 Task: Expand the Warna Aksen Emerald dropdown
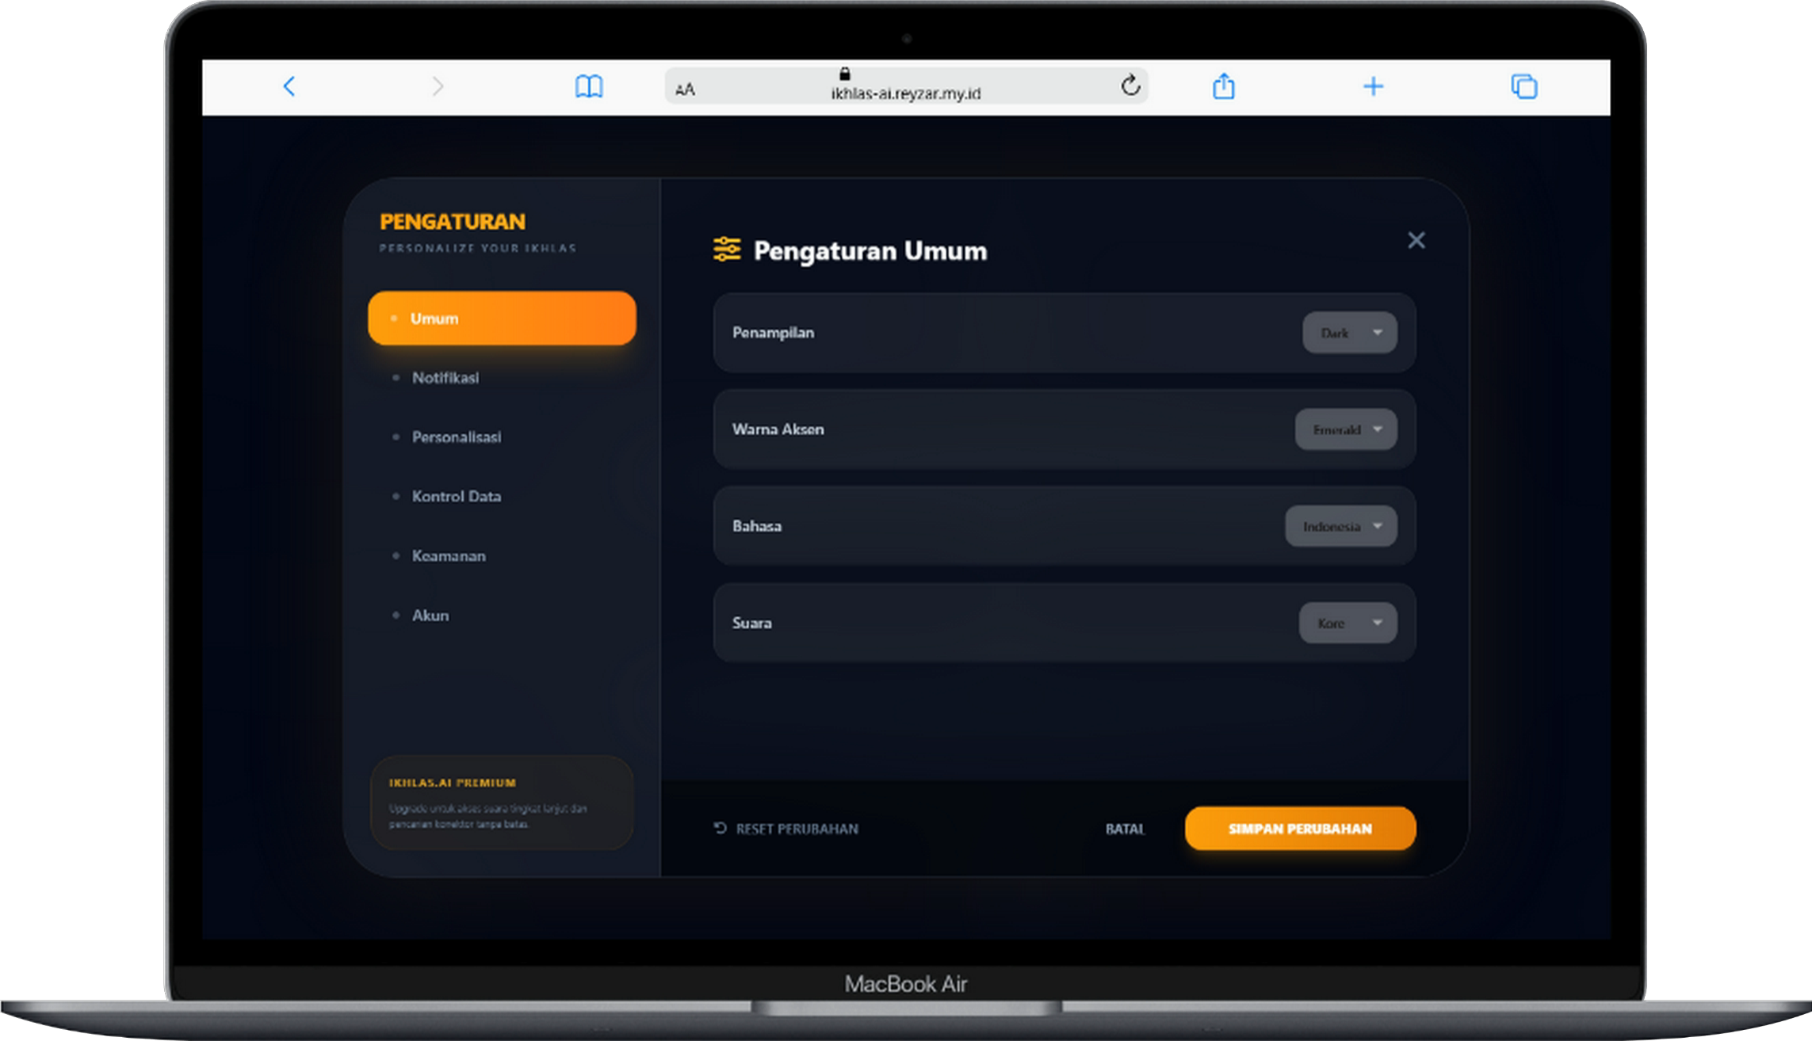(x=1345, y=429)
